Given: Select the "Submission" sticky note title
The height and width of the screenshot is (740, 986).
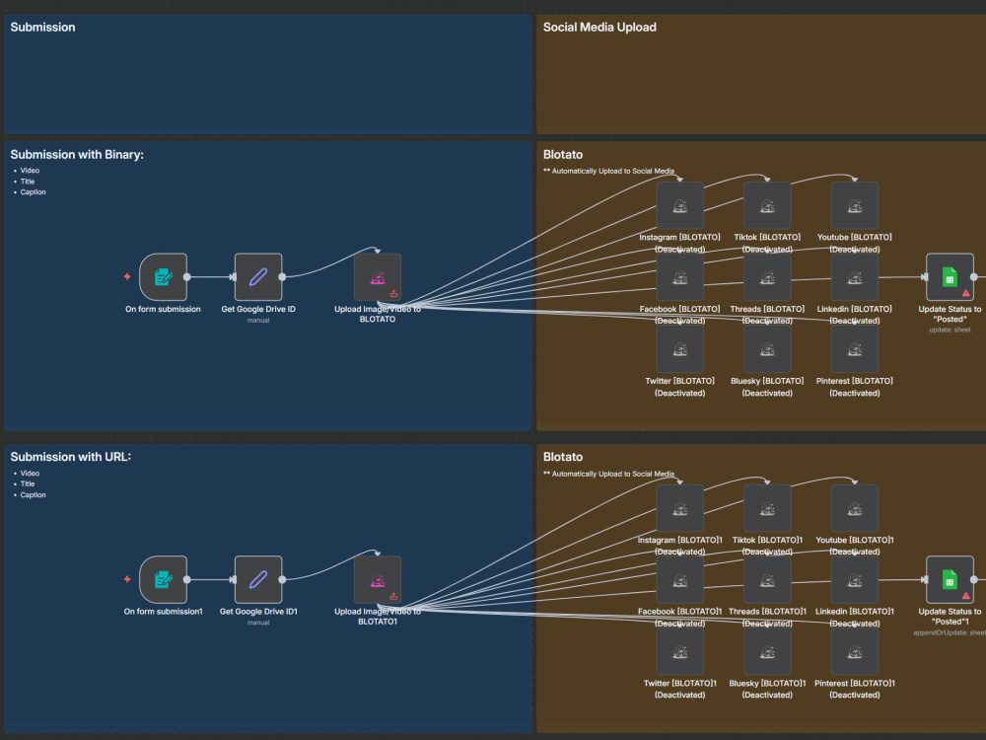Looking at the screenshot, I should (x=42, y=27).
